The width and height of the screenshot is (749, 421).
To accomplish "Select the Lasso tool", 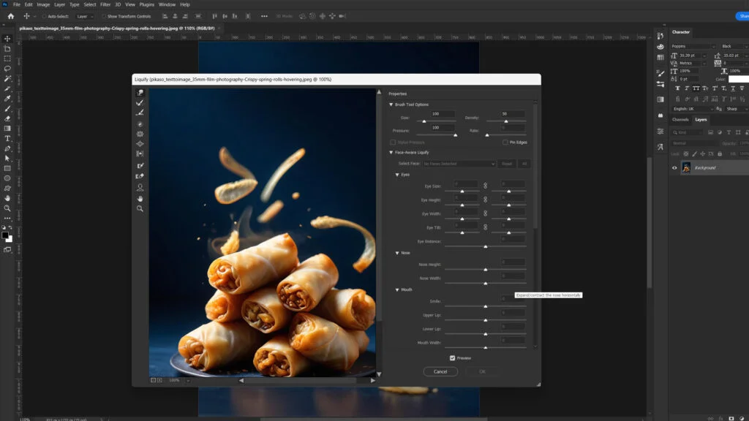I will pyautogui.click(x=7, y=69).
